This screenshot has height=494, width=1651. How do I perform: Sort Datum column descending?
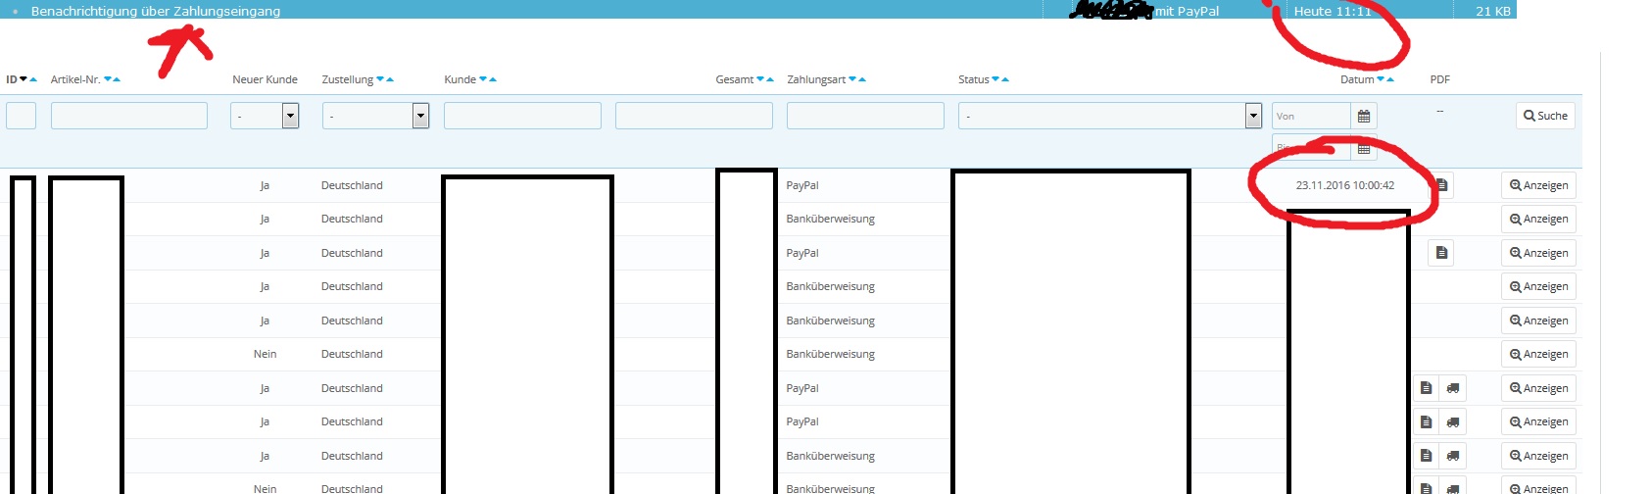[x=1381, y=79]
